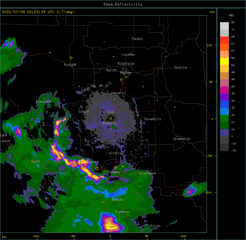Click the Vulcan label
The width and height of the screenshot is (246, 240).
pyautogui.click(x=155, y=226)
